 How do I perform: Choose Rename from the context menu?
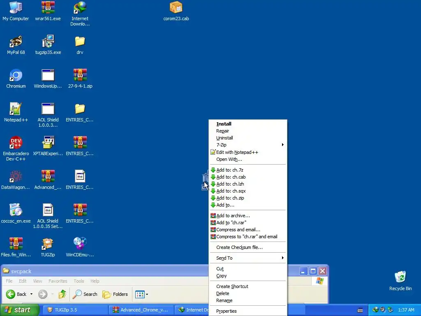click(x=248, y=300)
